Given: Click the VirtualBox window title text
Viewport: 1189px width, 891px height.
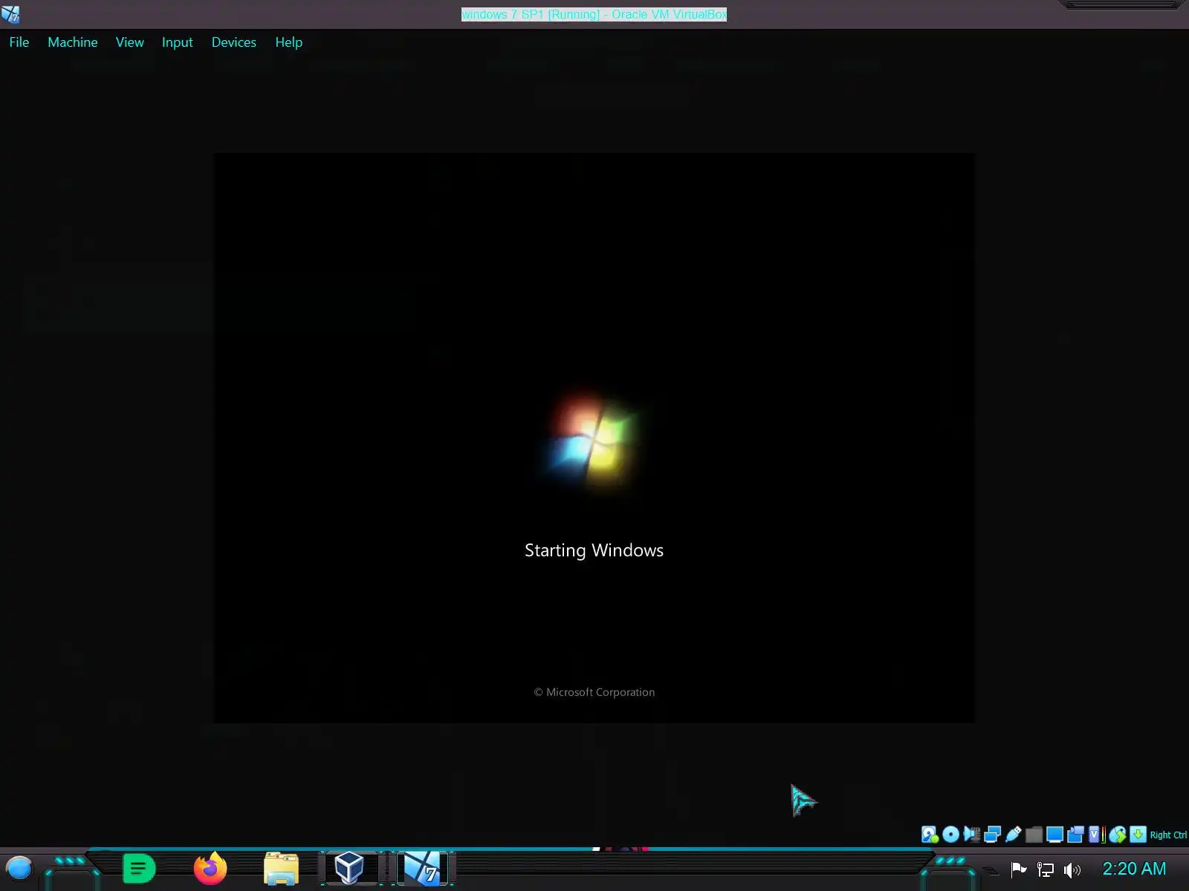Looking at the screenshot, I should (594, 14).
